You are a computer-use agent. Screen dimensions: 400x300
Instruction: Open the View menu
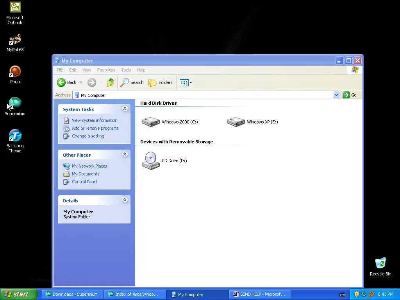click(x=87, y=70)
